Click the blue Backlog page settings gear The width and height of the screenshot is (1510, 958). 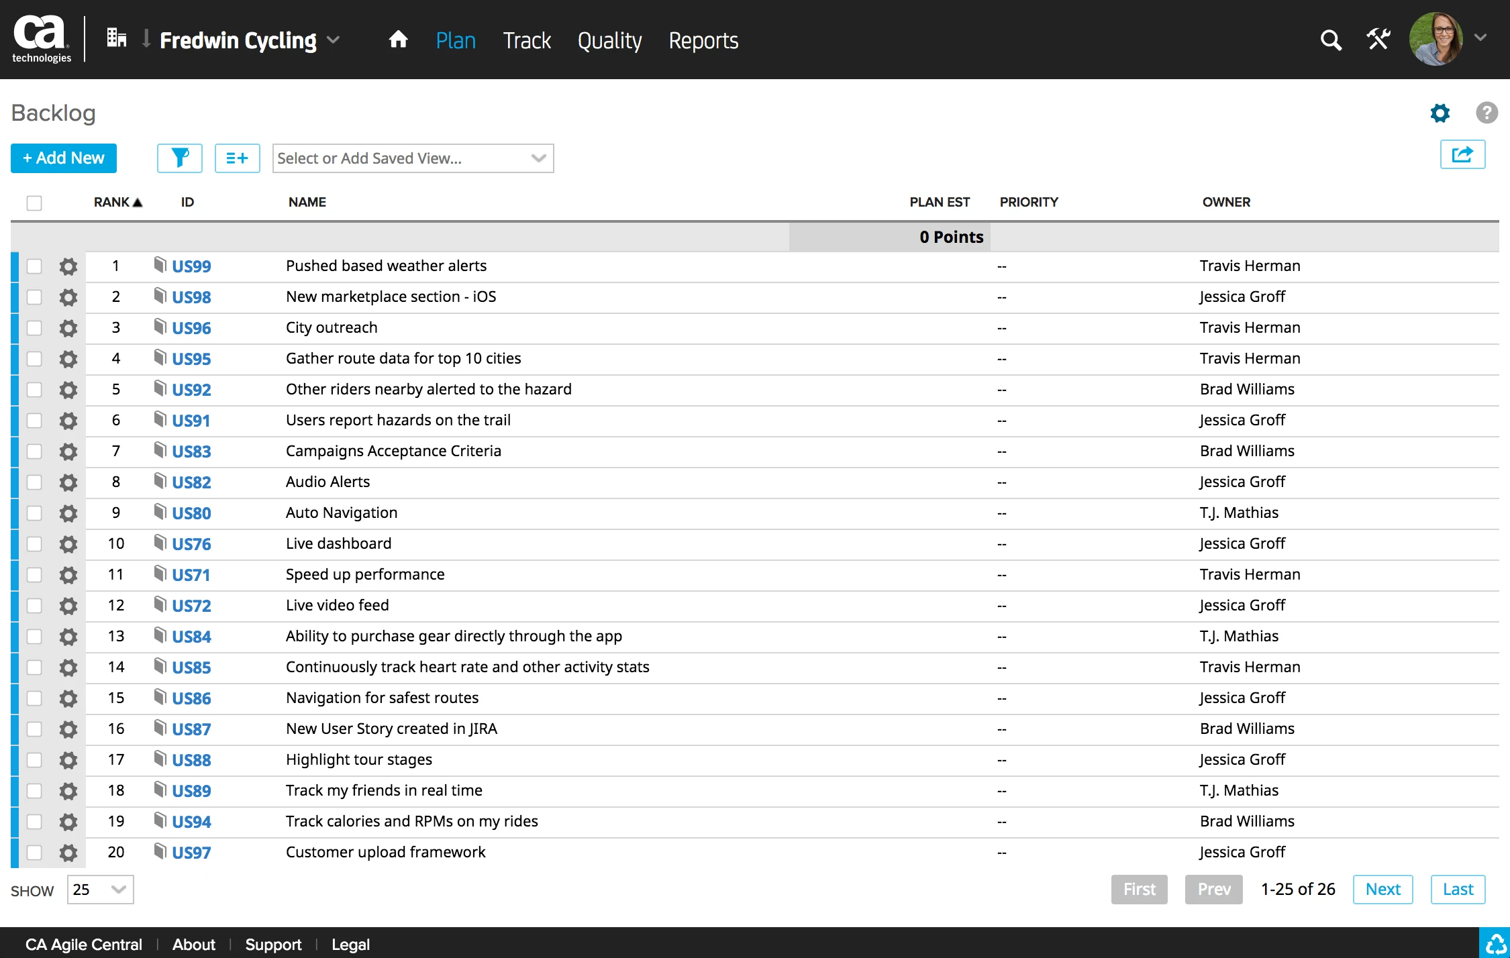1440,113
